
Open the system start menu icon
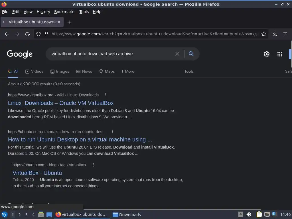pyautogui.click(x=5, y=214)
